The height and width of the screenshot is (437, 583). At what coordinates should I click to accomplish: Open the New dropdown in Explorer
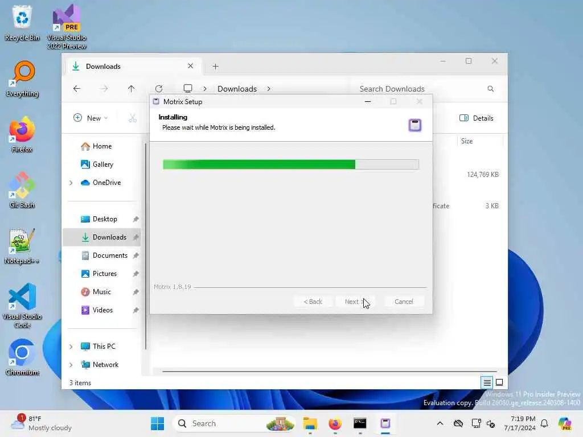pos(91,118)
